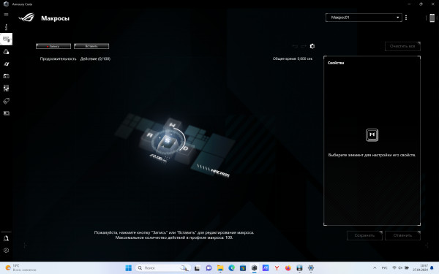Open the News sidebar icon
439x274 pixels.
tap(6, 113)
